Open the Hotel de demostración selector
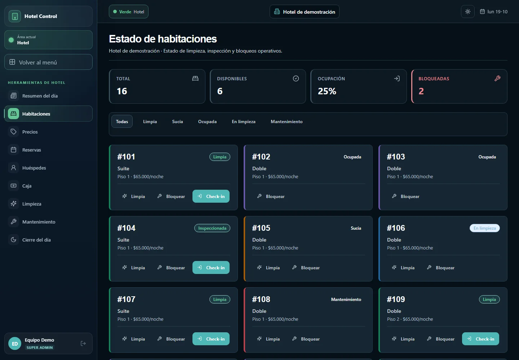The height and width of the screenshot is (360, 519). (x=305, y=12)
